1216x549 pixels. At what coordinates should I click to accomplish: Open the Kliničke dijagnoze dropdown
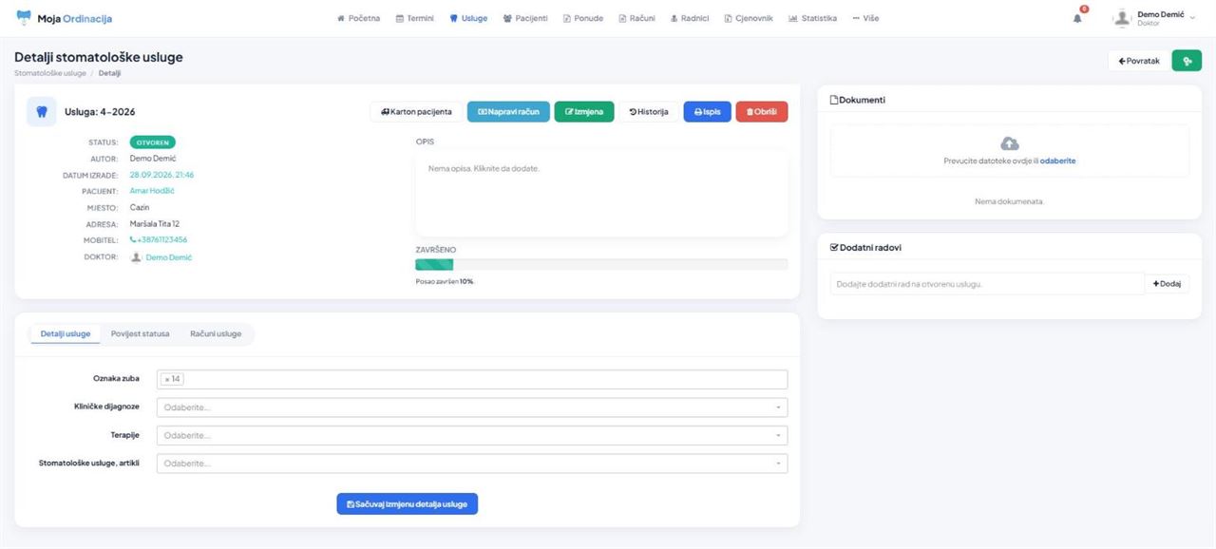click(472, 407)
